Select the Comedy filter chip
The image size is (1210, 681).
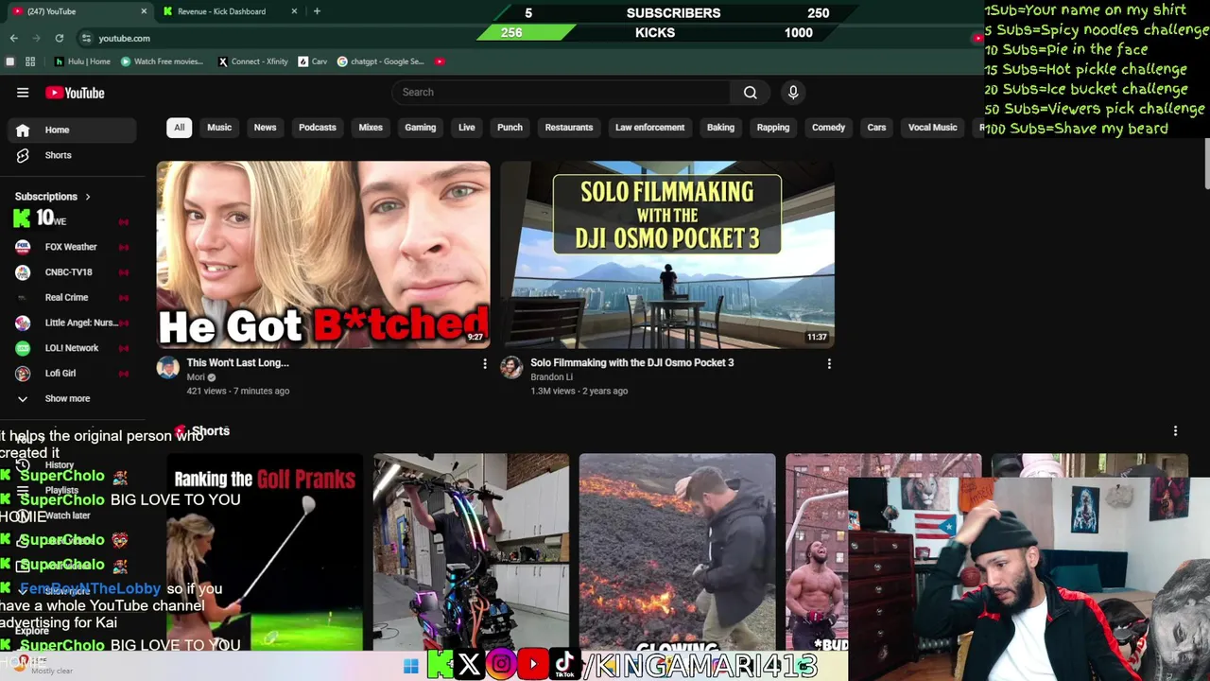[x=828, y=128]
